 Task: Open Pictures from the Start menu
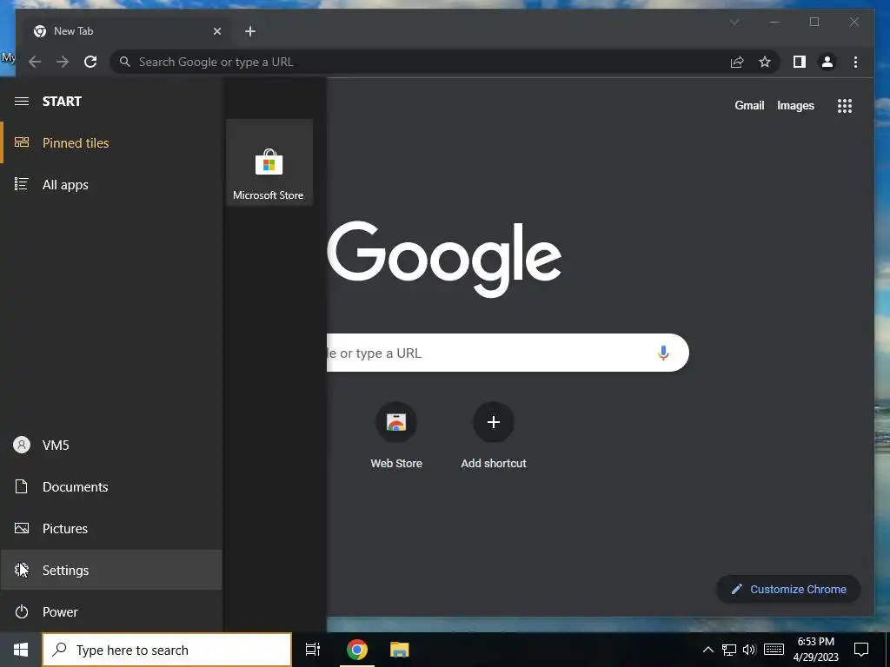[111, 529]
